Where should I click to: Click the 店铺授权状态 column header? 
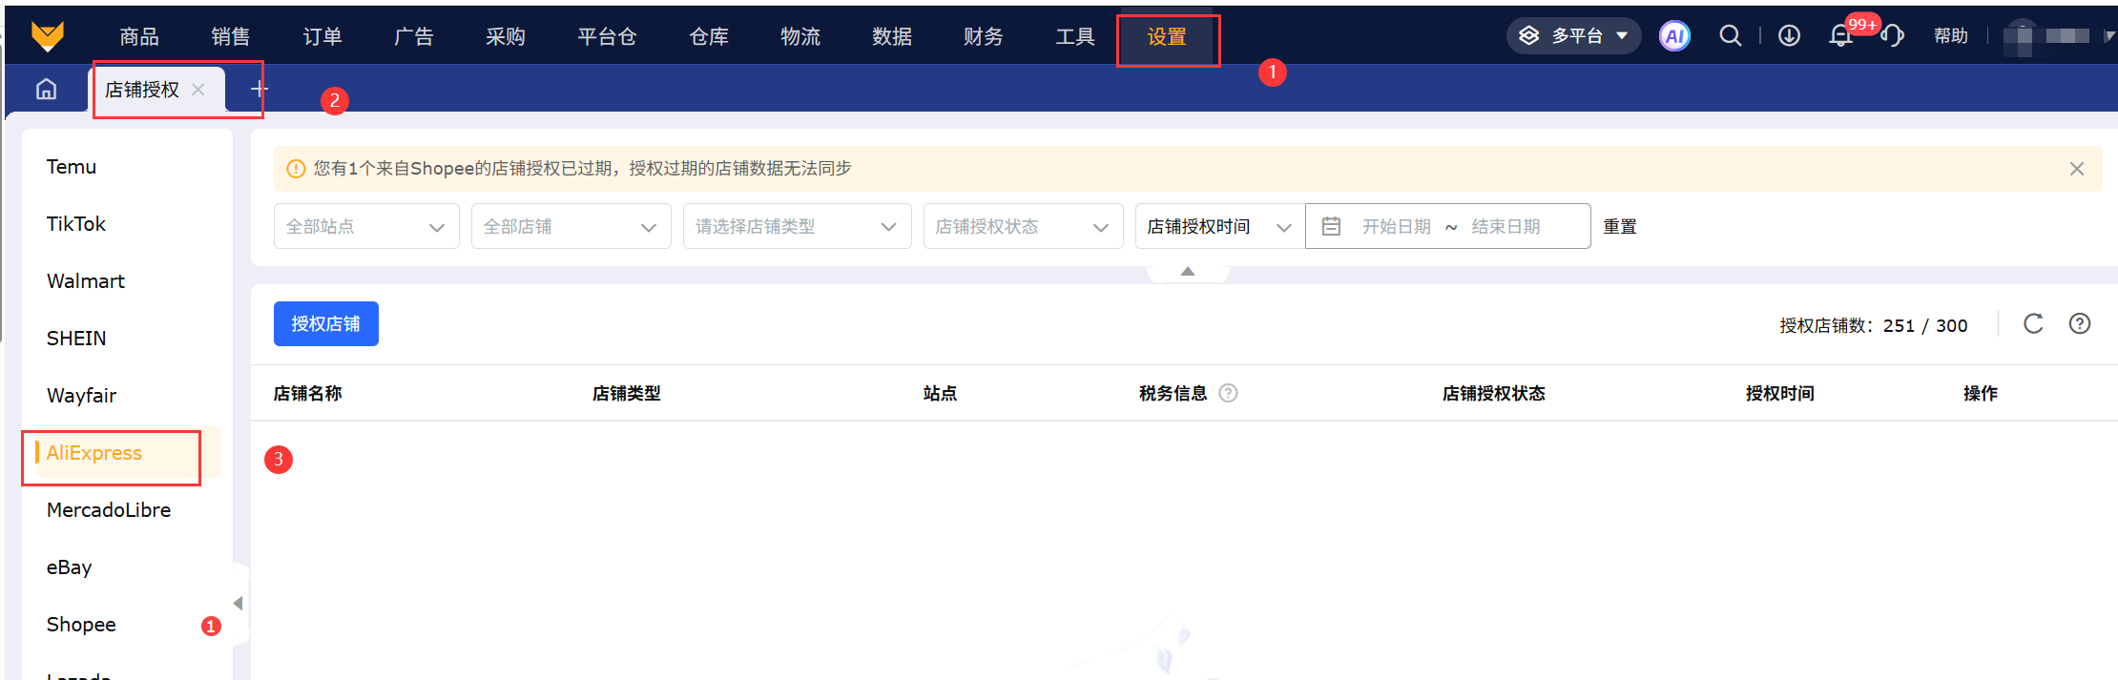pos(1494,393)
